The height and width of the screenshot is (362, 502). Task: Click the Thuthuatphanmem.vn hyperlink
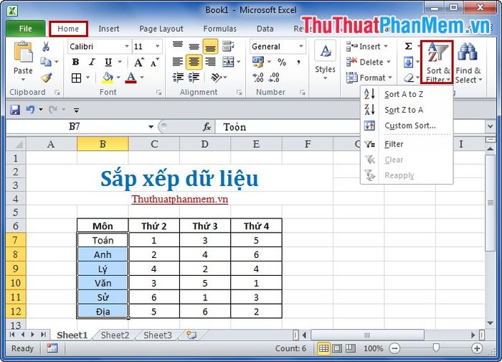179,199
